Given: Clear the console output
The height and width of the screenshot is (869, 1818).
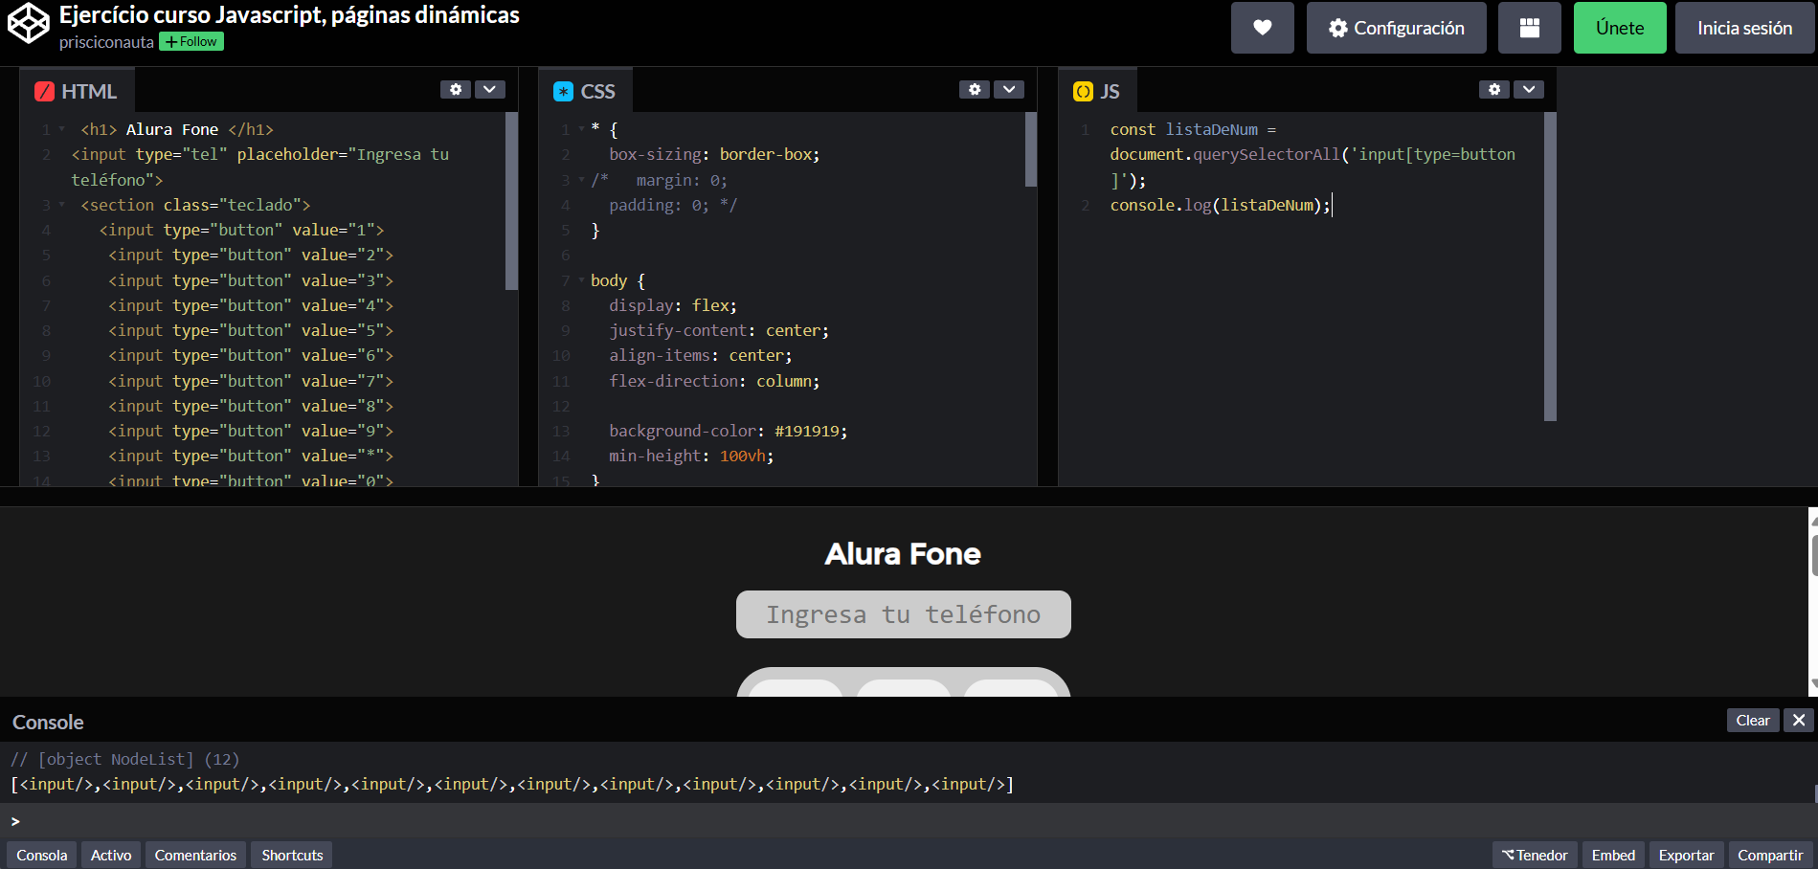Looking at the screenshot, I should (1753, 721).
